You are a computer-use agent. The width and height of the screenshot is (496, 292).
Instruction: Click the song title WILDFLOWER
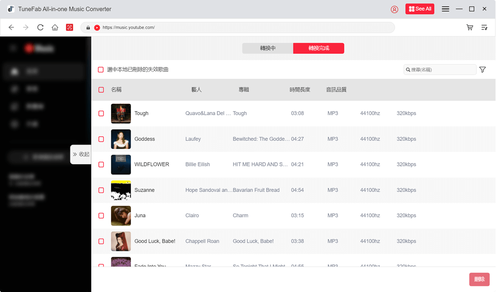[x=152, y=164]
